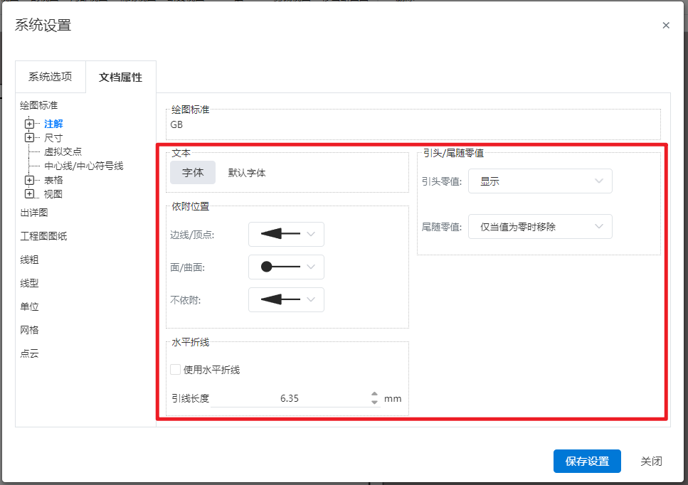Image resolution: width=688 pixels, height=485 pixels.
Task: Click the 保存设置 button
Action: point(587,462)
